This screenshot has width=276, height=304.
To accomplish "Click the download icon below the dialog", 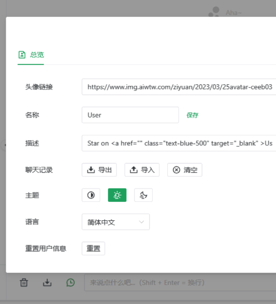I will (x=47, y=283).
